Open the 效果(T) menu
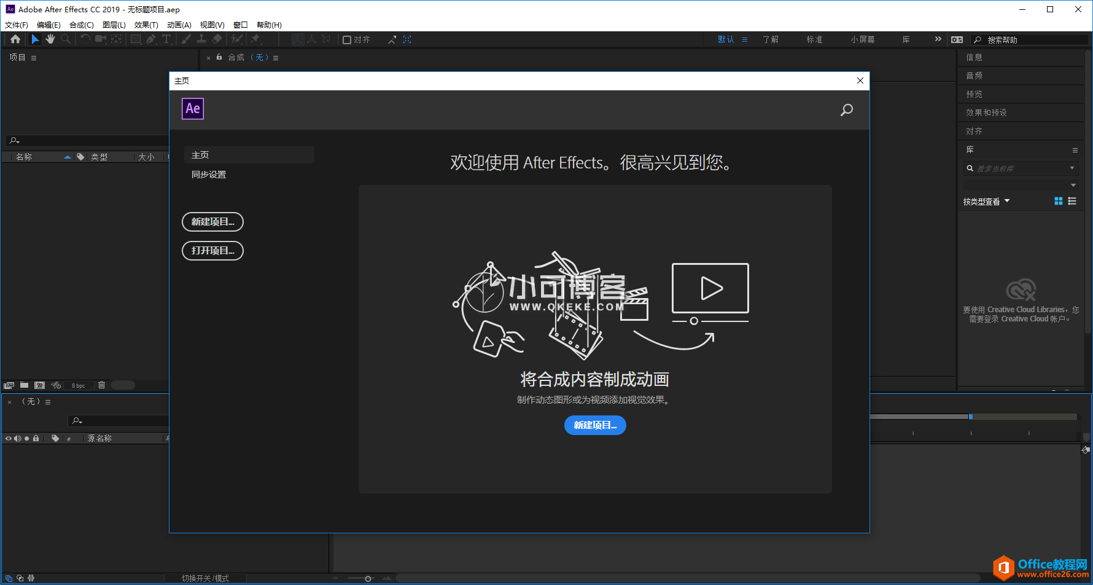 (x=146, y=25)
